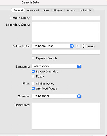The image size is (107, 136).
Task: Check the Similar Pages filter
Action: pos(33,83)
